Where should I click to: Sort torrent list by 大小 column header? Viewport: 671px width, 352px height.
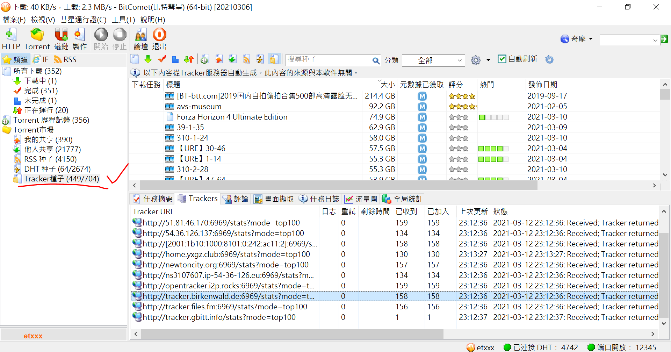380,85
